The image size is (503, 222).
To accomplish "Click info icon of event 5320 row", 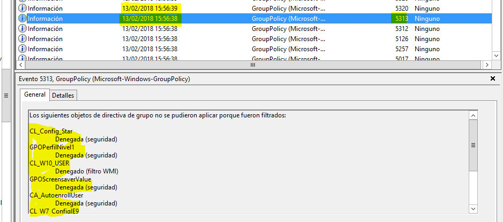I will click(x=22, y=9).
